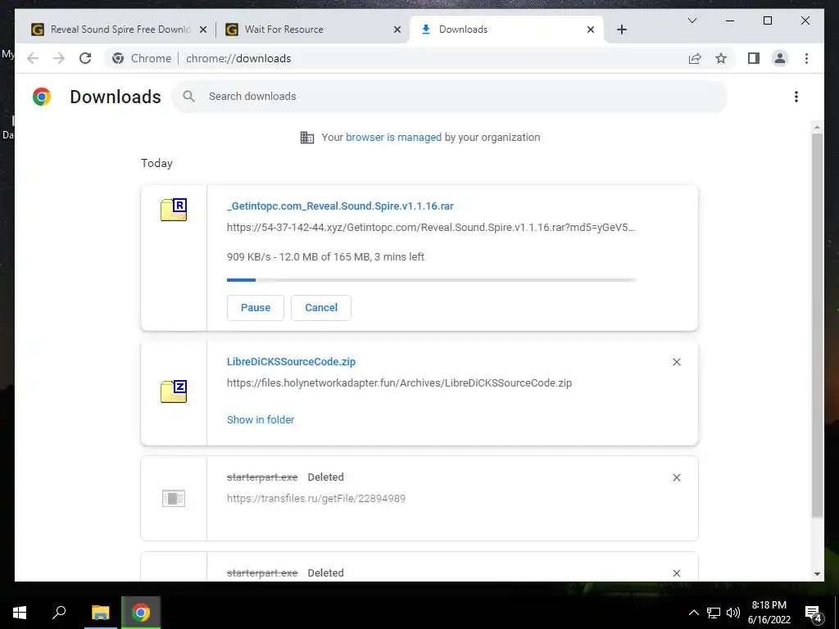Remove the bottom starterpart.exe entry
The height and width of the screenshot is (629, 839).
click(676, 573)
